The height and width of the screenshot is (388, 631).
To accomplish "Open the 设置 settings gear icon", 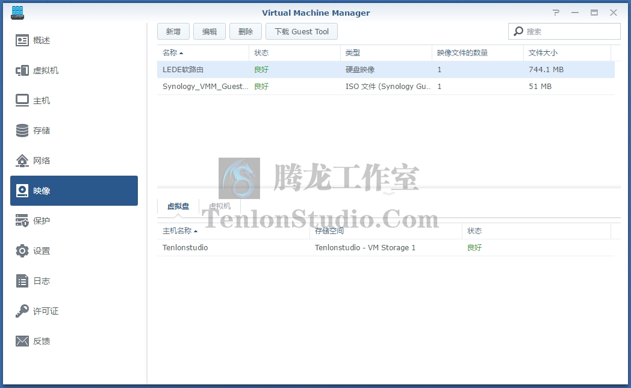I will pyautogui.click(x=22, y=251).
